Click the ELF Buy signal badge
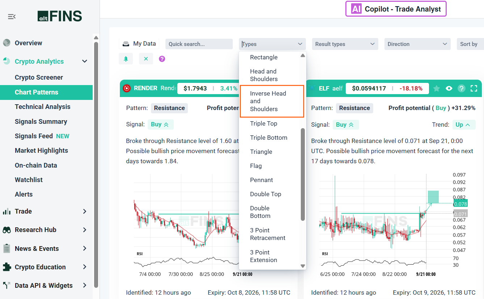This screenshot has height=299, width=484. pyautogui.click(x=346, y=125)
